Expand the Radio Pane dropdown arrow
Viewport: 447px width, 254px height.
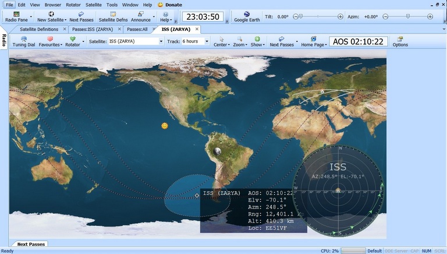31,17
